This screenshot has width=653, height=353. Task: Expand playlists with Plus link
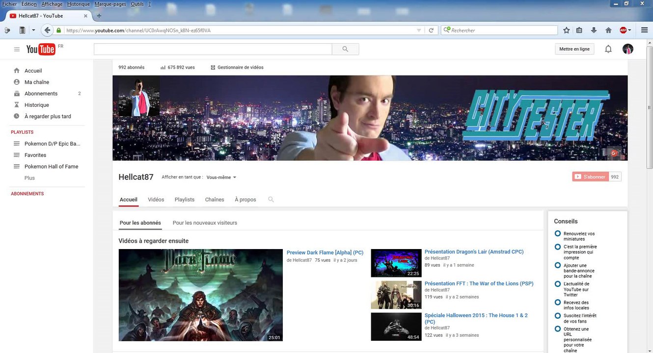[29, 178]
